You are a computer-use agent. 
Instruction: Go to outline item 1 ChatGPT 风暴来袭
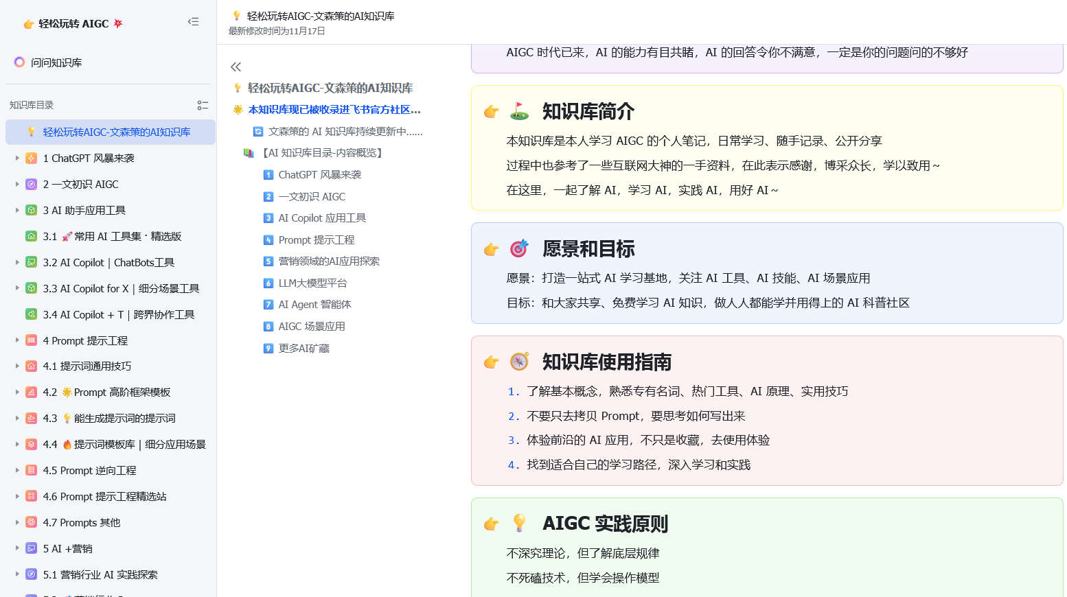[x=319, y=174]
